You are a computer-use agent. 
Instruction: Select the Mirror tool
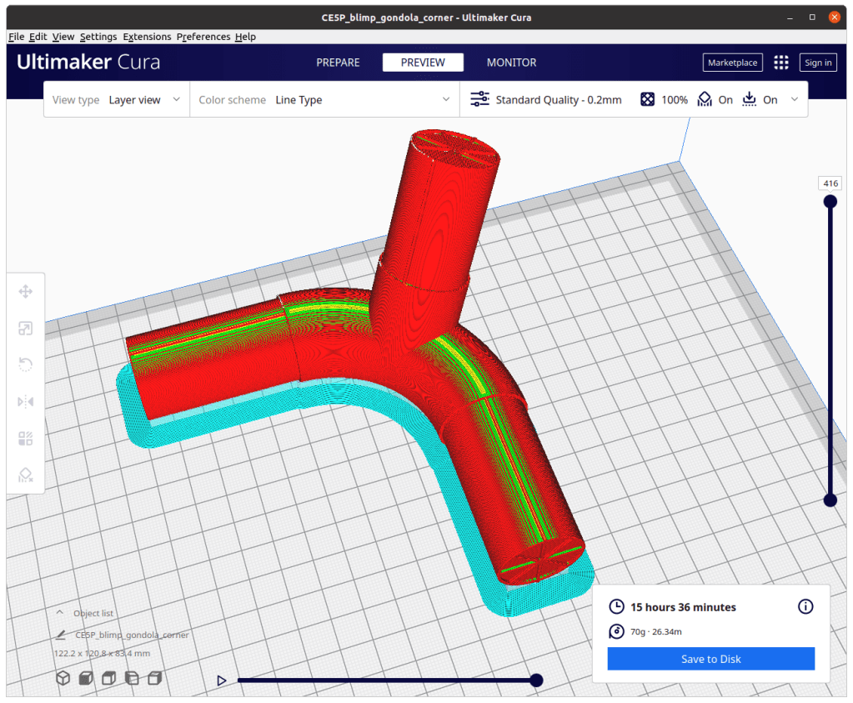pos(25,401)
